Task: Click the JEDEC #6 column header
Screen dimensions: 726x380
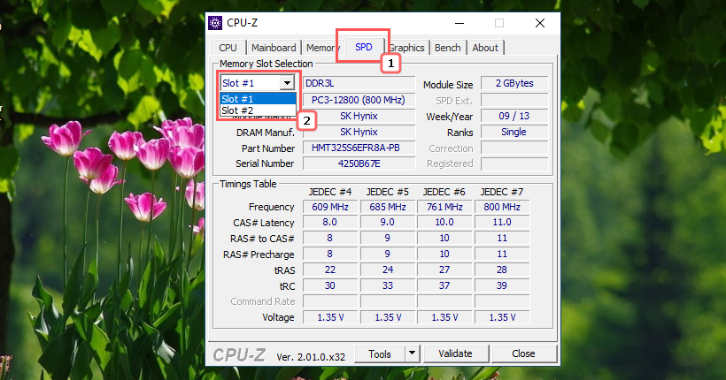Action: (x=444, y=192)
